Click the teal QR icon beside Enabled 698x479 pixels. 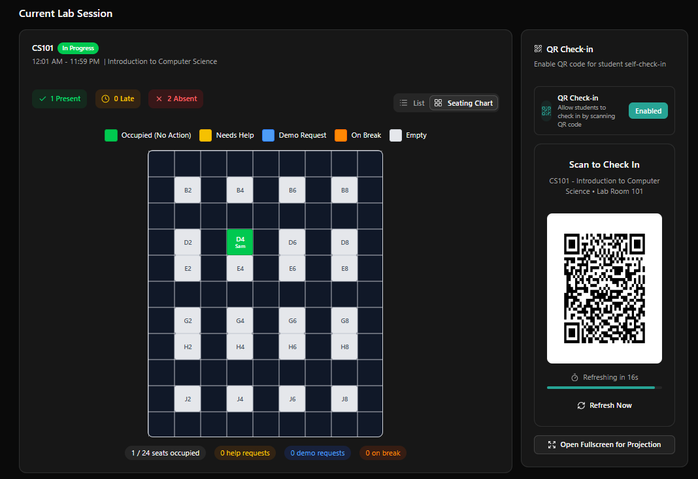[546, 111]
